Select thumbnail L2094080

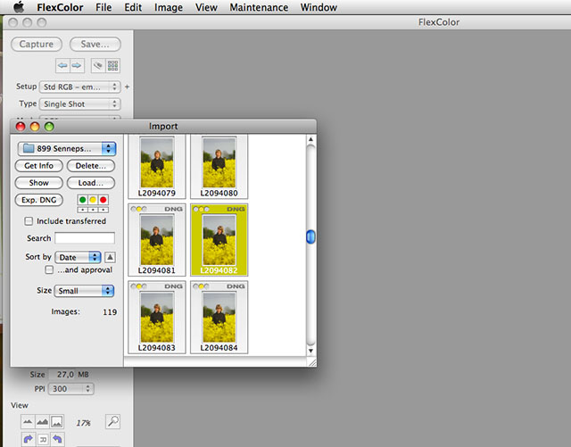click(x=219, y=167)
